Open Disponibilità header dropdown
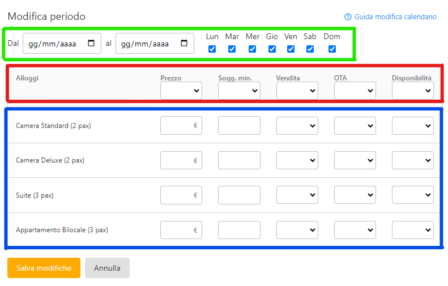The height and width of the screenshot is (286, 448). [x=413, y=91]
